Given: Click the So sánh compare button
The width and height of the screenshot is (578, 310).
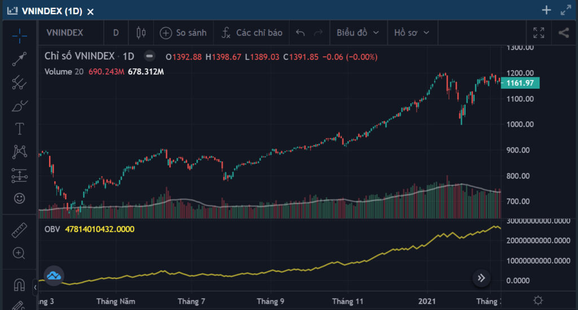Looking at the screenshot, I should [183, 33].
